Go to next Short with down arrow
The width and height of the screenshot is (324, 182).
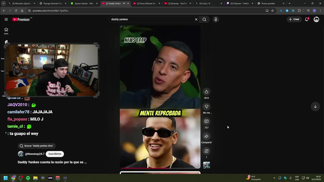point(315,107)
